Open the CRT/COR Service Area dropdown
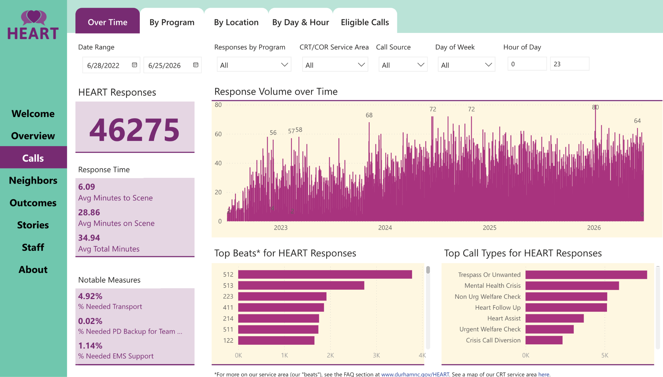Viewport: 663px width, 377px height. (335, 65)
